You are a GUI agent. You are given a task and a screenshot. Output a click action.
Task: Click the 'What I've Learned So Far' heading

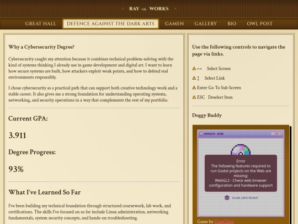click(45, 192)
